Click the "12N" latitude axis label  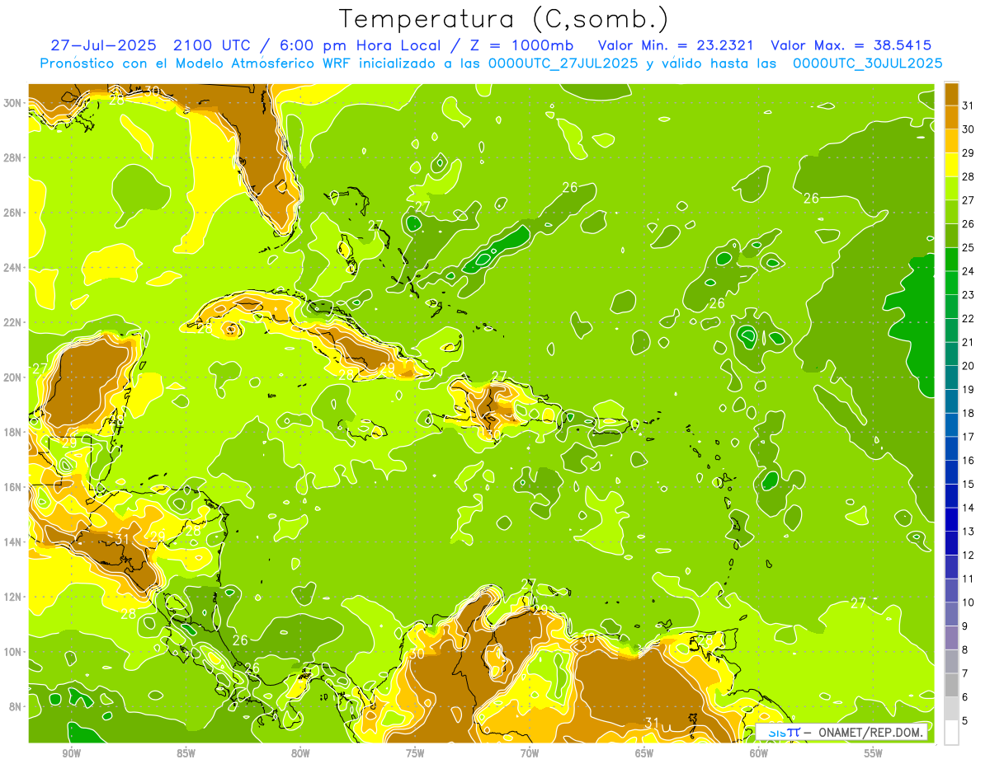click(x=12, y=597)
